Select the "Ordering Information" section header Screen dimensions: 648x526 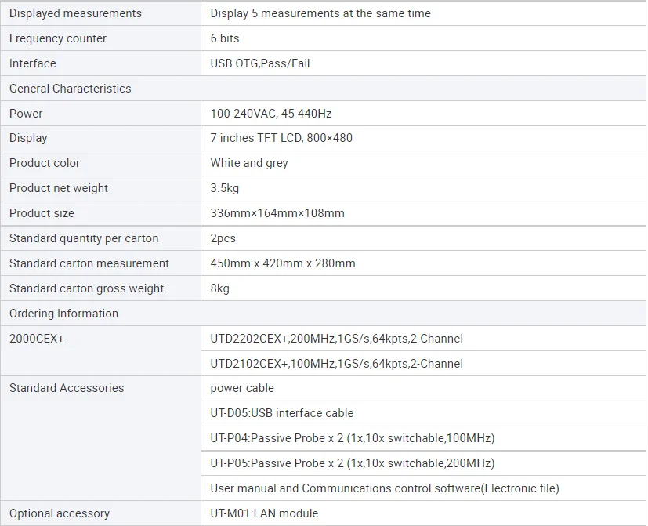point(64,314)
